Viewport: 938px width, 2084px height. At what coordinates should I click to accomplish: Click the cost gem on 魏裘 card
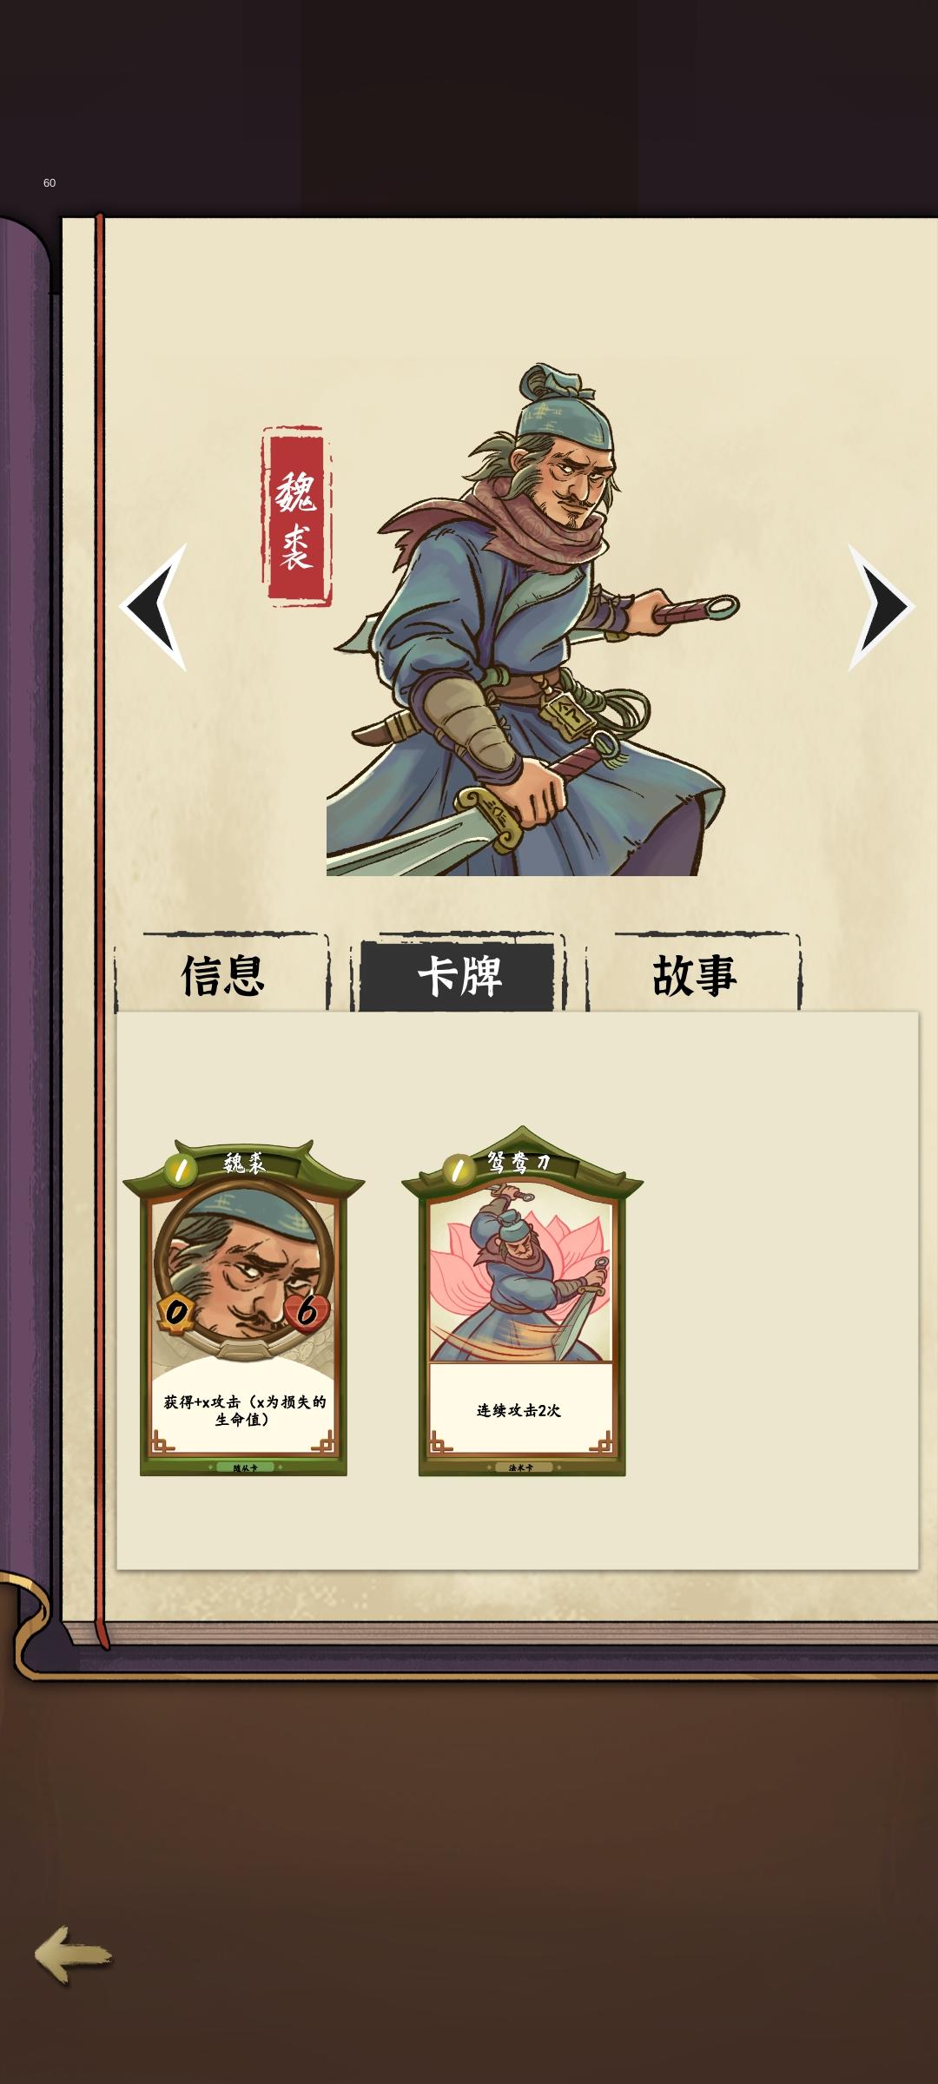[181, 1171]
